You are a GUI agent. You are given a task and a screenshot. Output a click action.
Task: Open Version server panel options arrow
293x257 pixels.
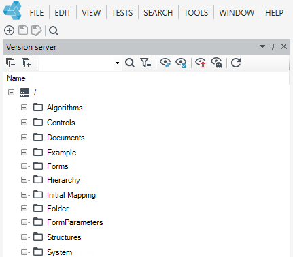click(x=262, y=46)
